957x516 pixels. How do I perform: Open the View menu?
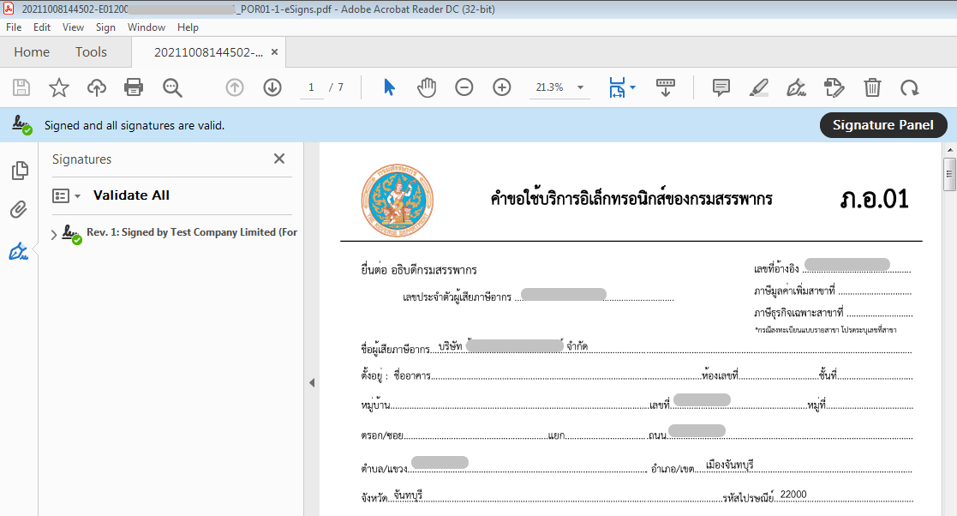[x=73, y=27]
